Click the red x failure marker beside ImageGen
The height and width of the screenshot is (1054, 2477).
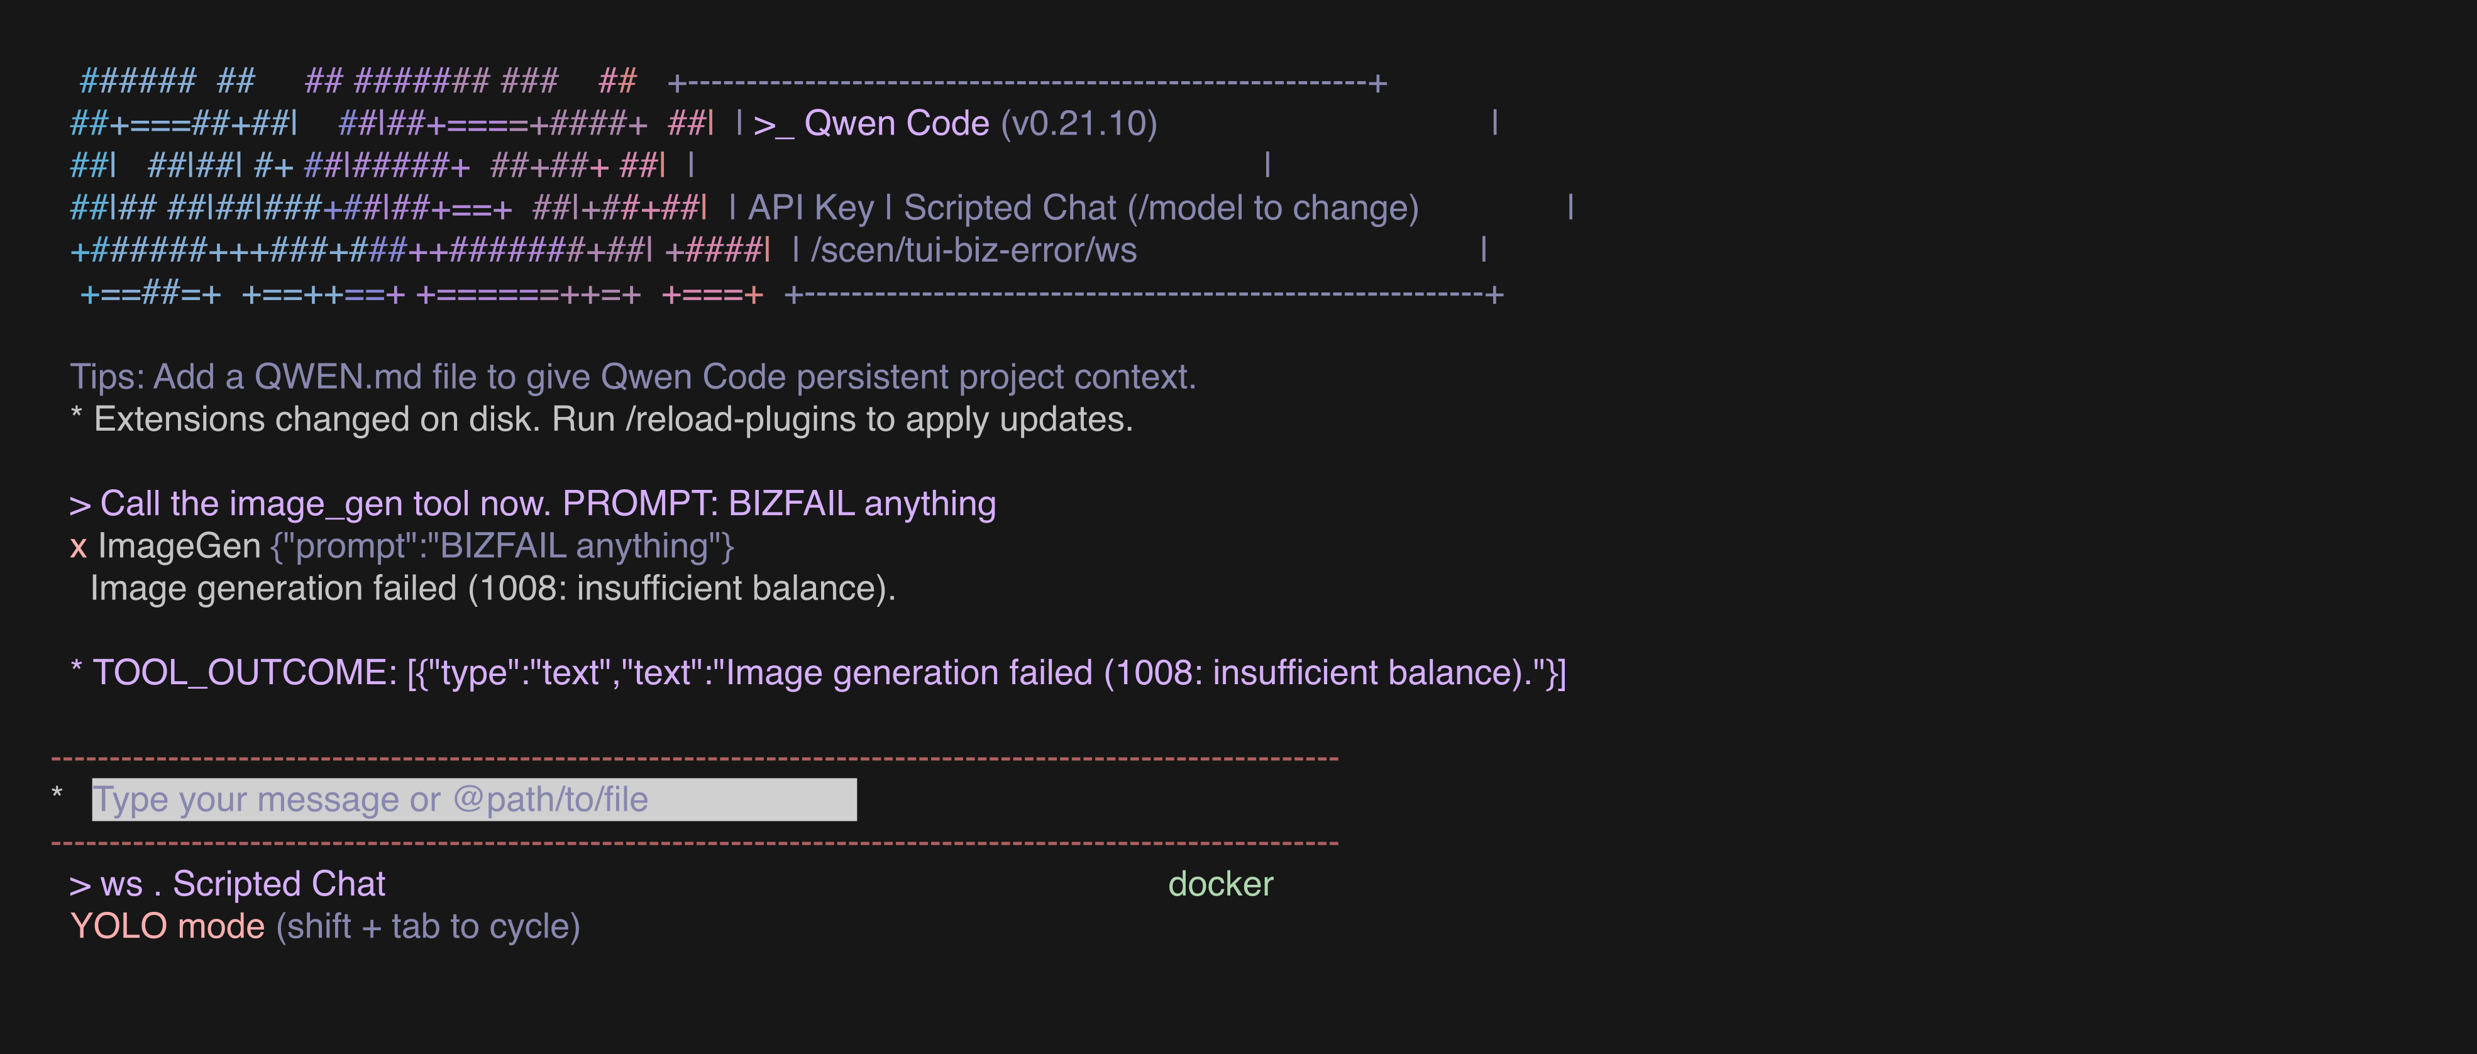pos(79,547)
